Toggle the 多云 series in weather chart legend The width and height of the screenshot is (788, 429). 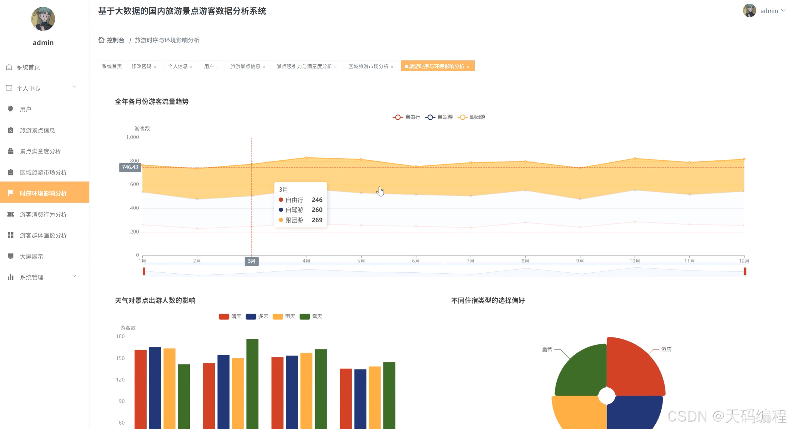click(257, 316)
